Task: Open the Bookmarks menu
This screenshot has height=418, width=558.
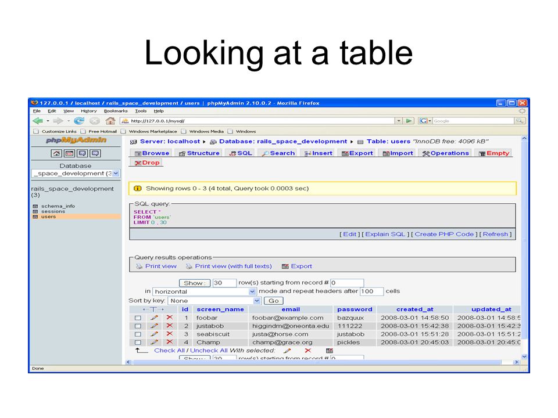Action: click(116, 111)
